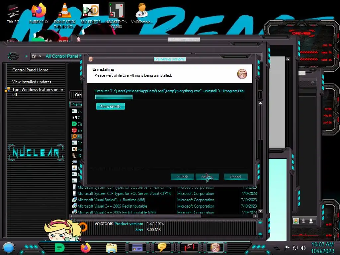
Task: Click horizontal scrollbar left arrow
Action: click(x=72, y=216)
